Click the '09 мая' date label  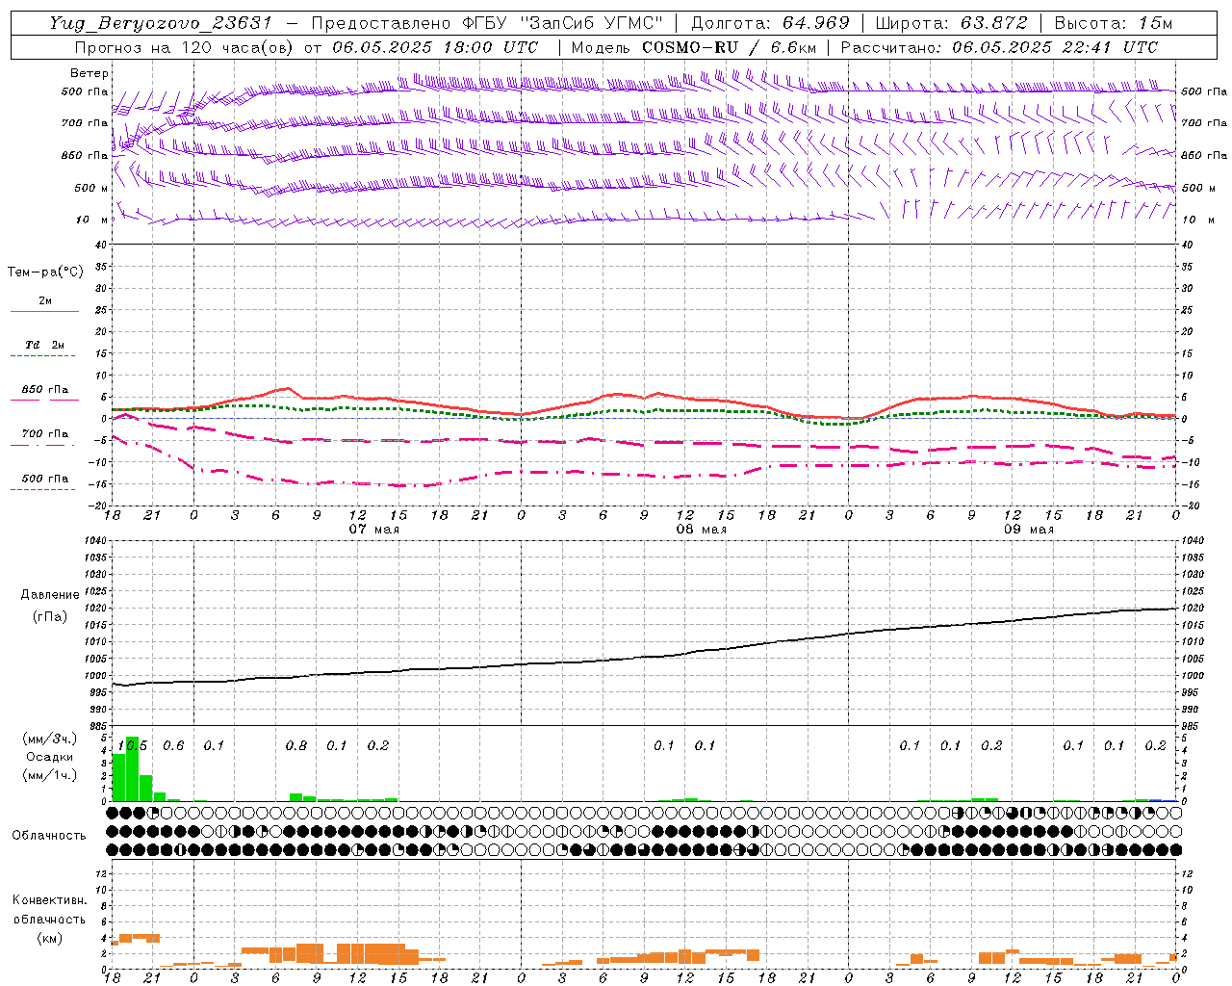(x=1029, y=530)
